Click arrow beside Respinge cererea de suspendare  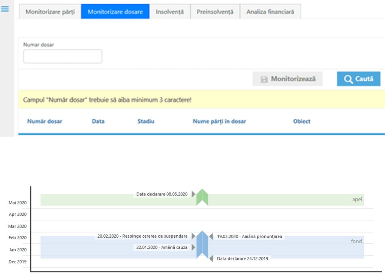[x=193, y=236]
